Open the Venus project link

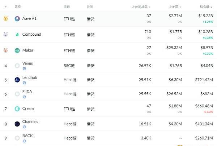tap(27, 63)
